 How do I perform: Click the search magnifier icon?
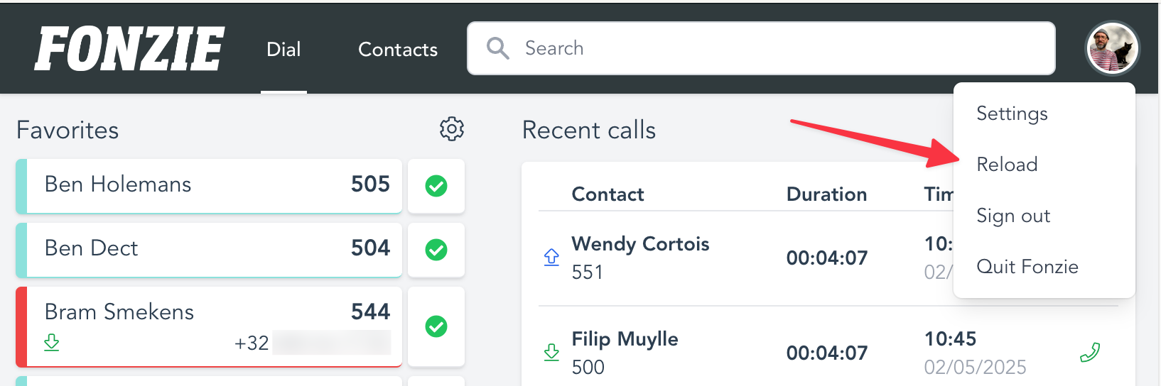497,48
